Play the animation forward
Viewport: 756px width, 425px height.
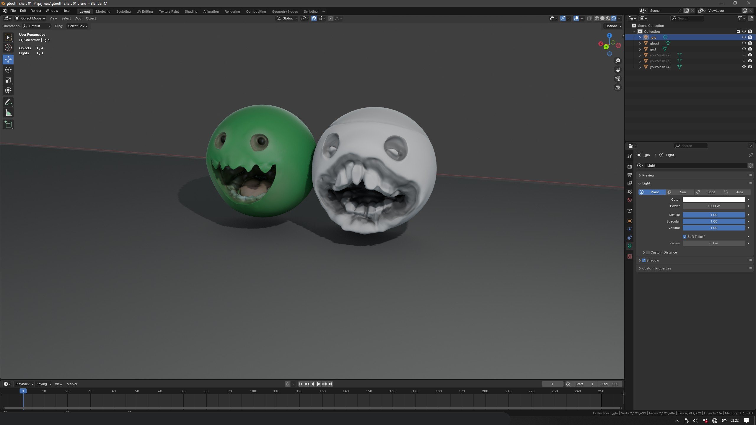(x=318, y=384)
